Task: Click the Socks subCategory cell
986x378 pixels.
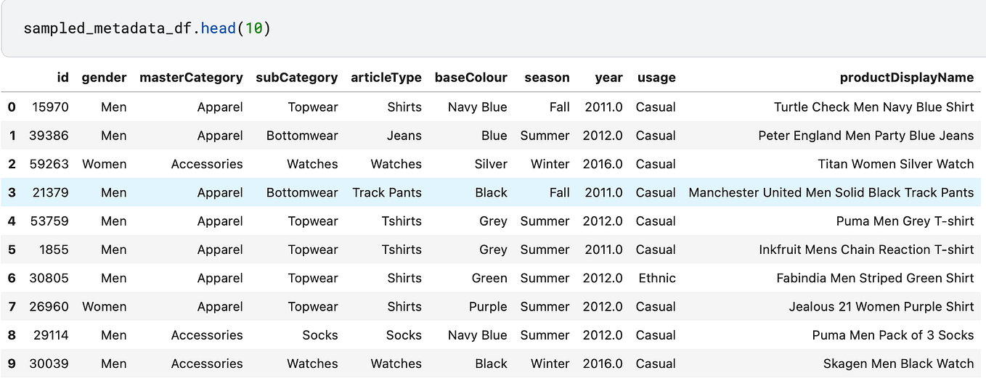Action: click(x=320, y=335)
